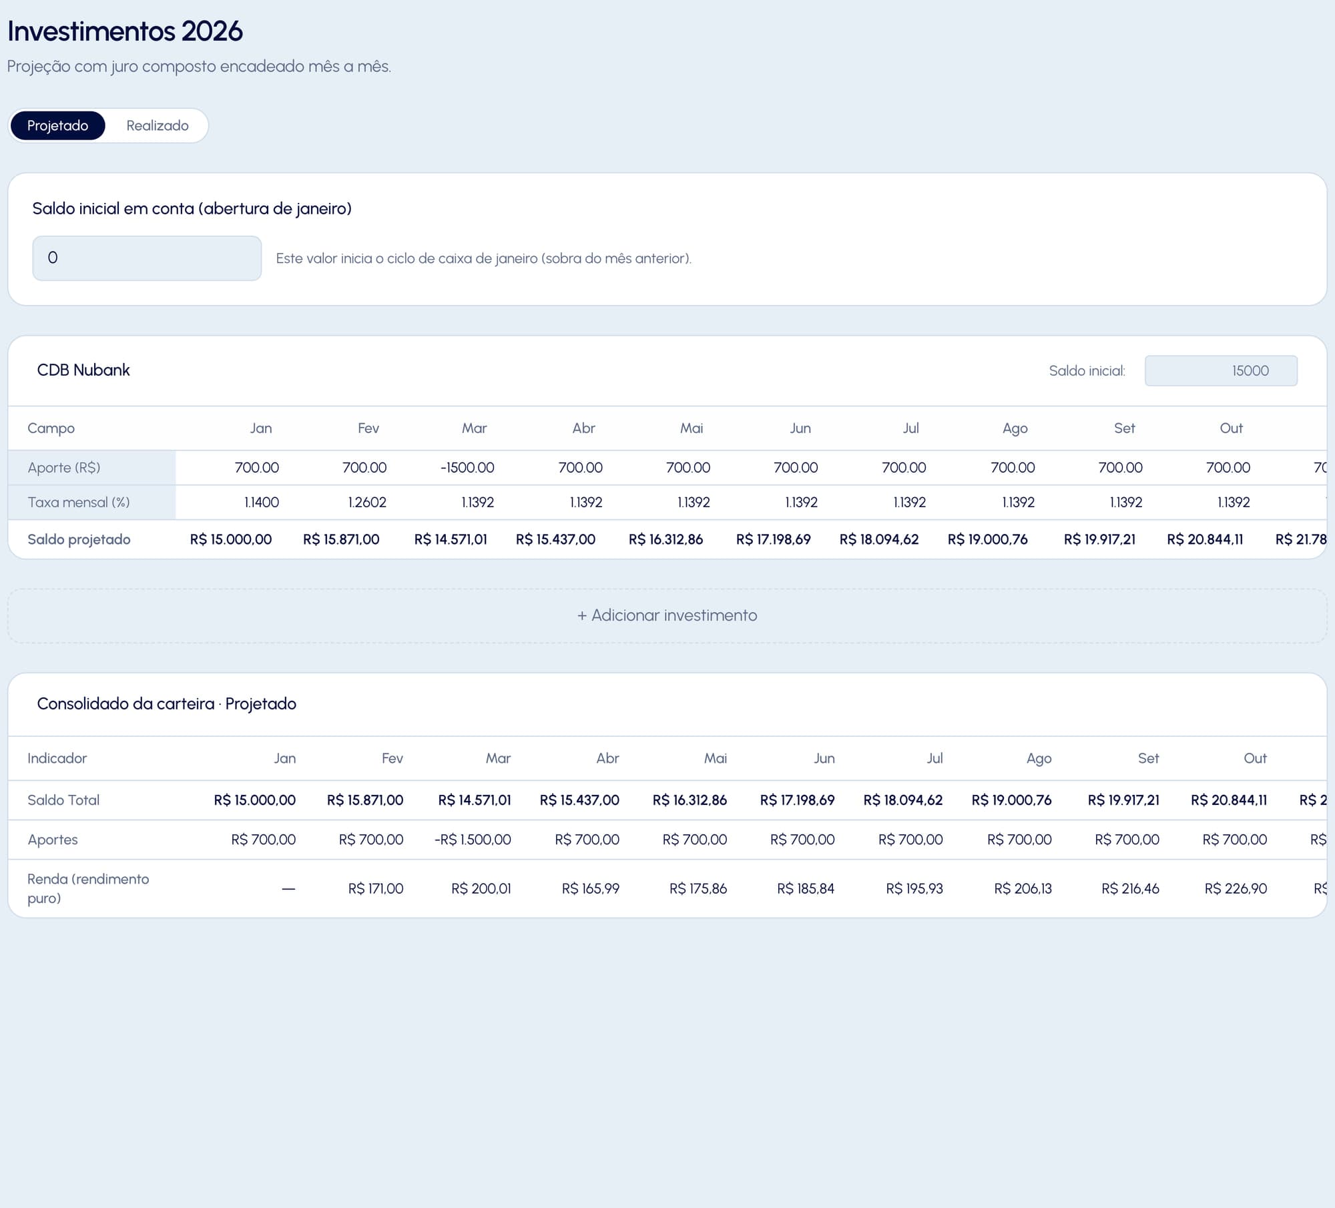
Task: Select Saldo projetado value R$ 14.571,01
Action: (451, 539)
